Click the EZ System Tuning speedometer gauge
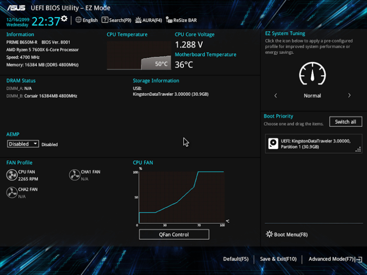This screenshot has width=367, height=275. pyautogui.click(x=312, y=74)
